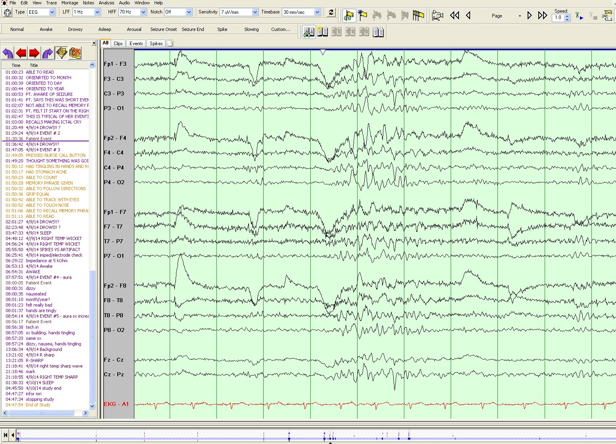The height and width of the screenshot is (444, 616).
Task: Switch to the Spikes tab
Action: pos(156,44)
